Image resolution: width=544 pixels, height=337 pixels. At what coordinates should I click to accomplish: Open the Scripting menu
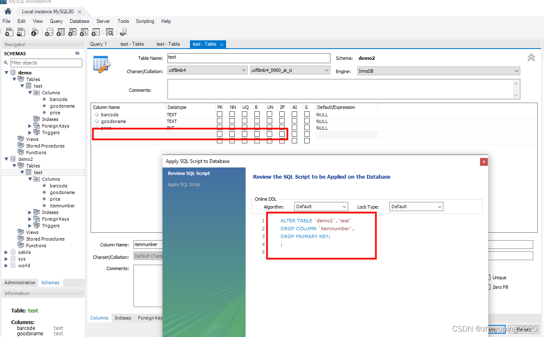(x=145, y=21)
